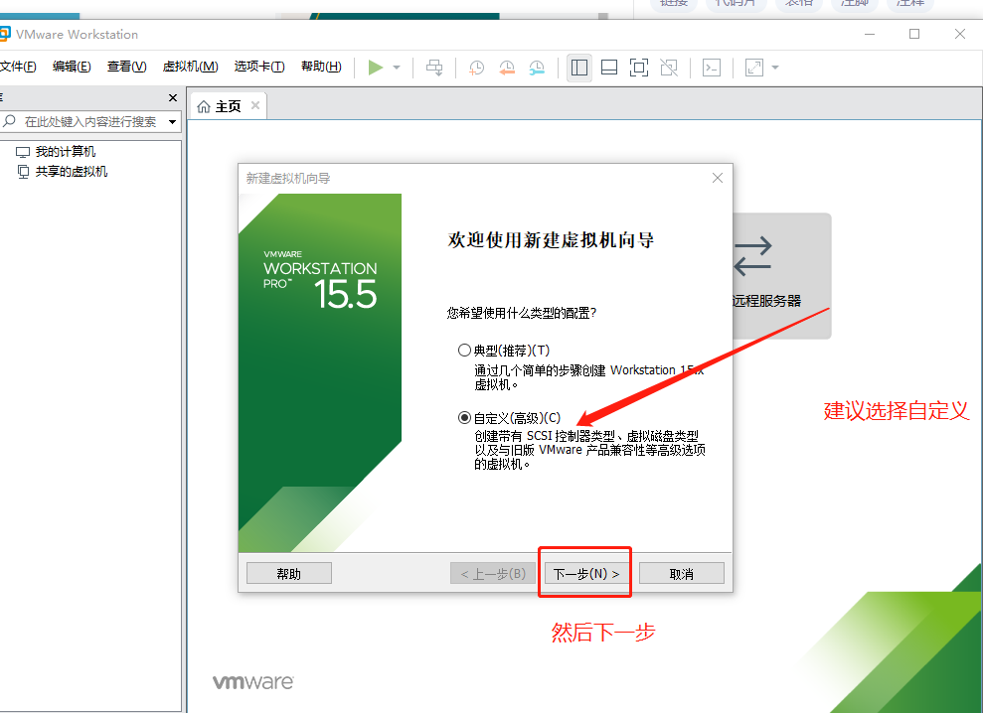Screen dimensions: 983x713
Task: Close the 新建虚拟机向导 dialog
Action: pos(718,178)
